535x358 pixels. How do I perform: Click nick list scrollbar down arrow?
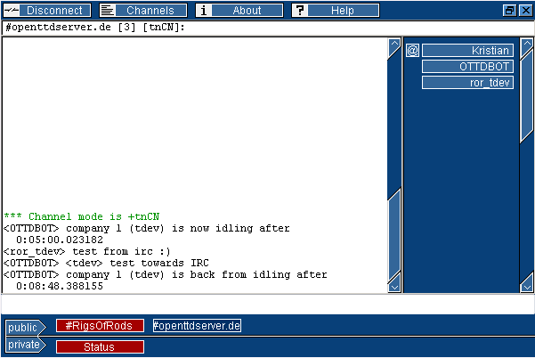coord(527,287)
